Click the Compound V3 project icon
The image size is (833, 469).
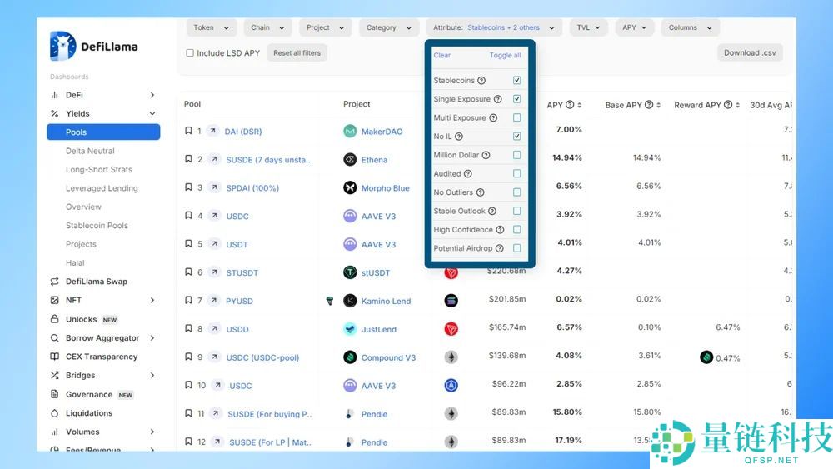350,357
